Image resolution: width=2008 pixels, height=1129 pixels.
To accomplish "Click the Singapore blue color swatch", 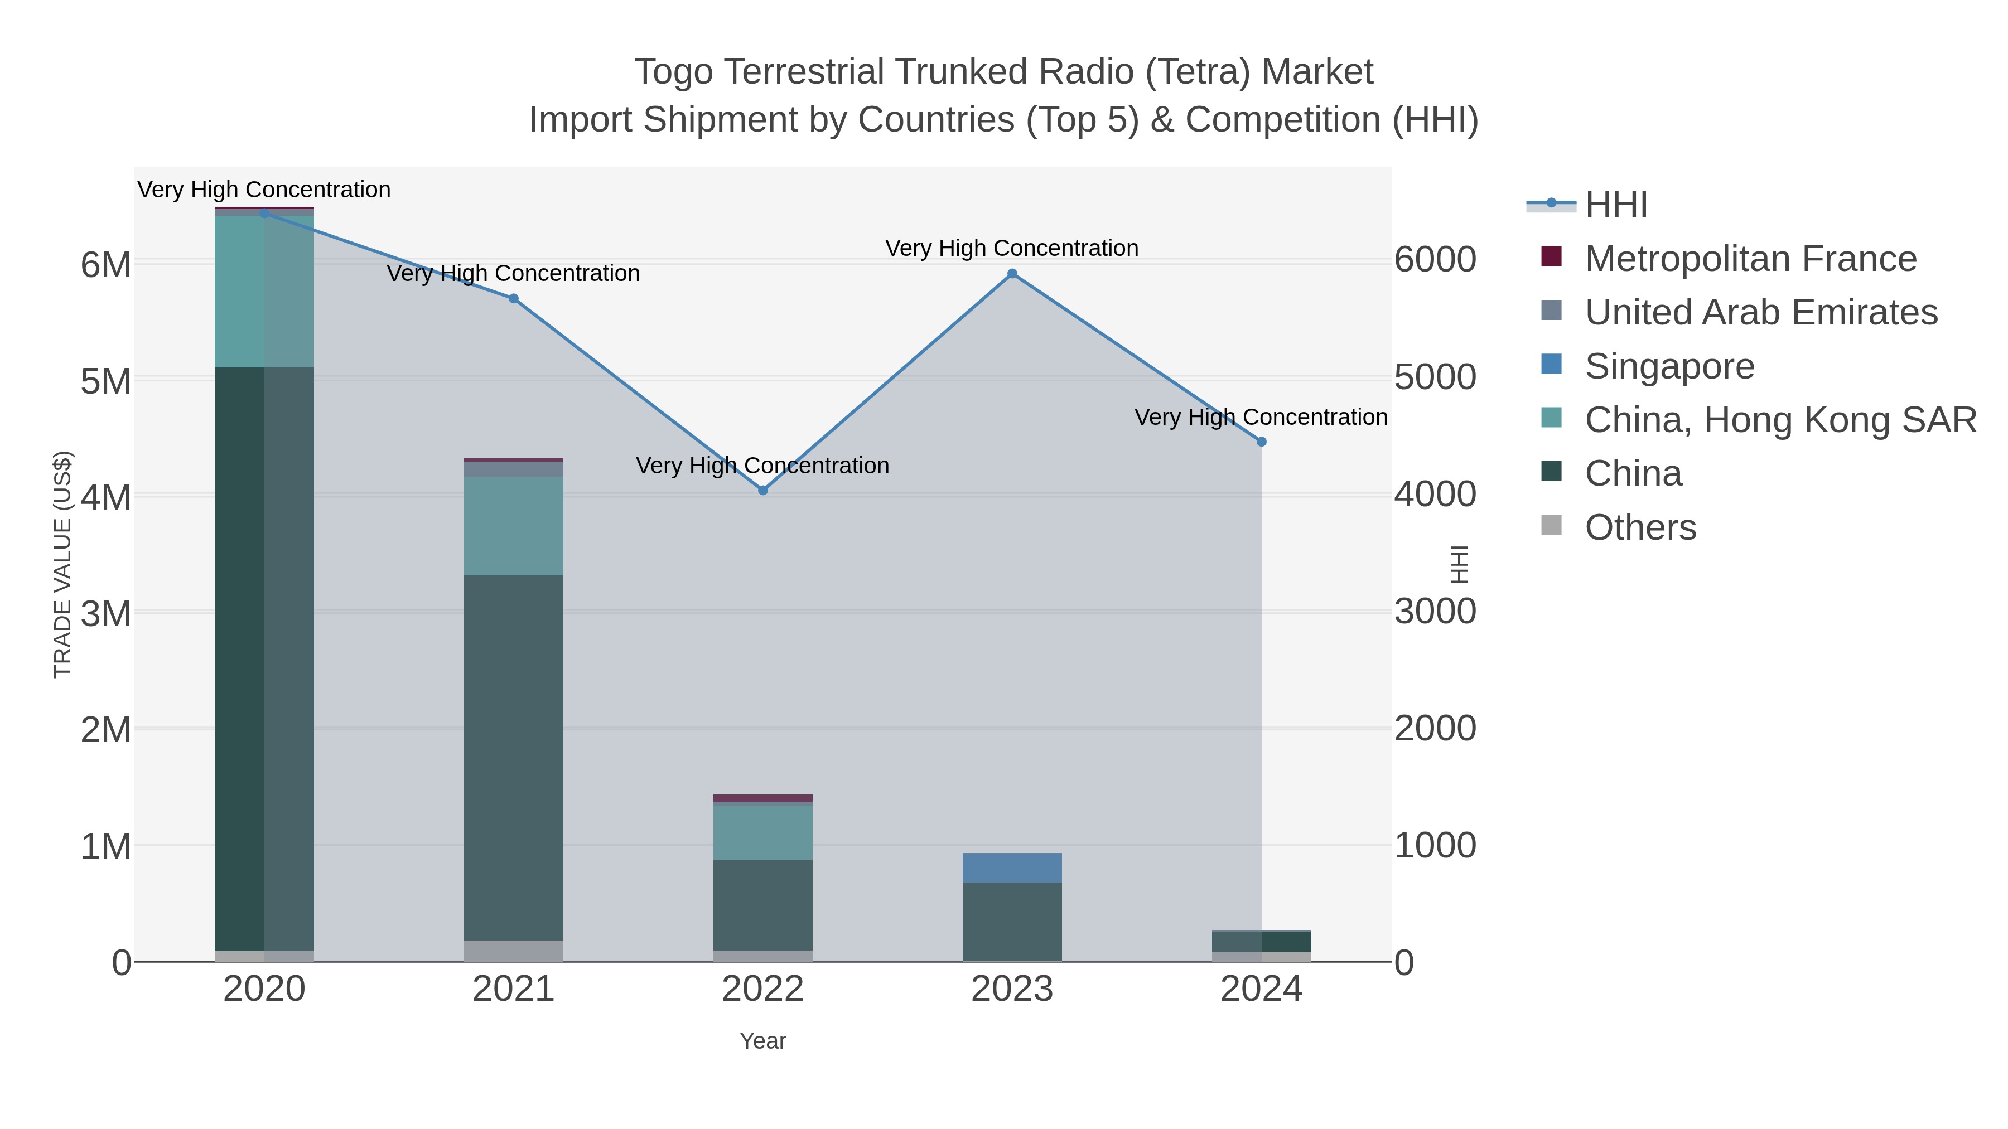I will pos(1551,364).
